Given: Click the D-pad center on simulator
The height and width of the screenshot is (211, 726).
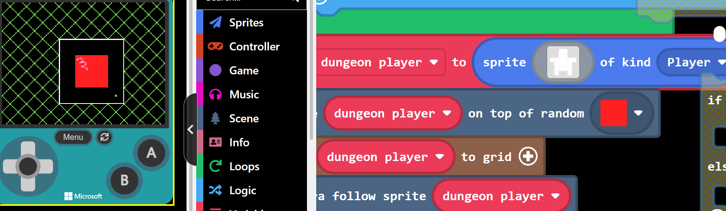Looking at the screenshot, I should [28, 166].
